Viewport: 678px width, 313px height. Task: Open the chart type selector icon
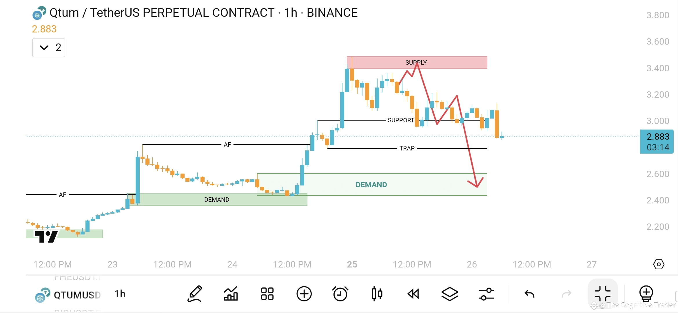231,294
